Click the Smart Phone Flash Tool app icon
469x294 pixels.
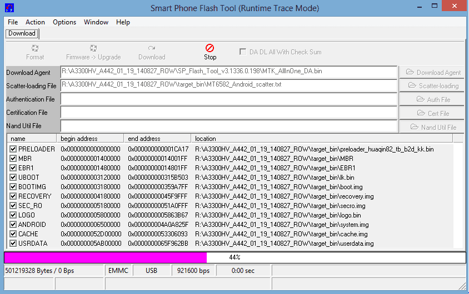[9, 8]
